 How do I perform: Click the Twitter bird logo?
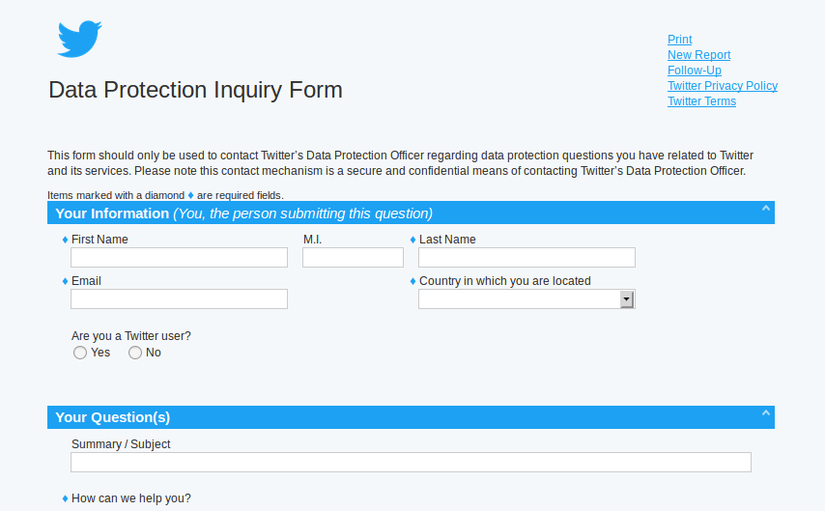tap(79, 39)
